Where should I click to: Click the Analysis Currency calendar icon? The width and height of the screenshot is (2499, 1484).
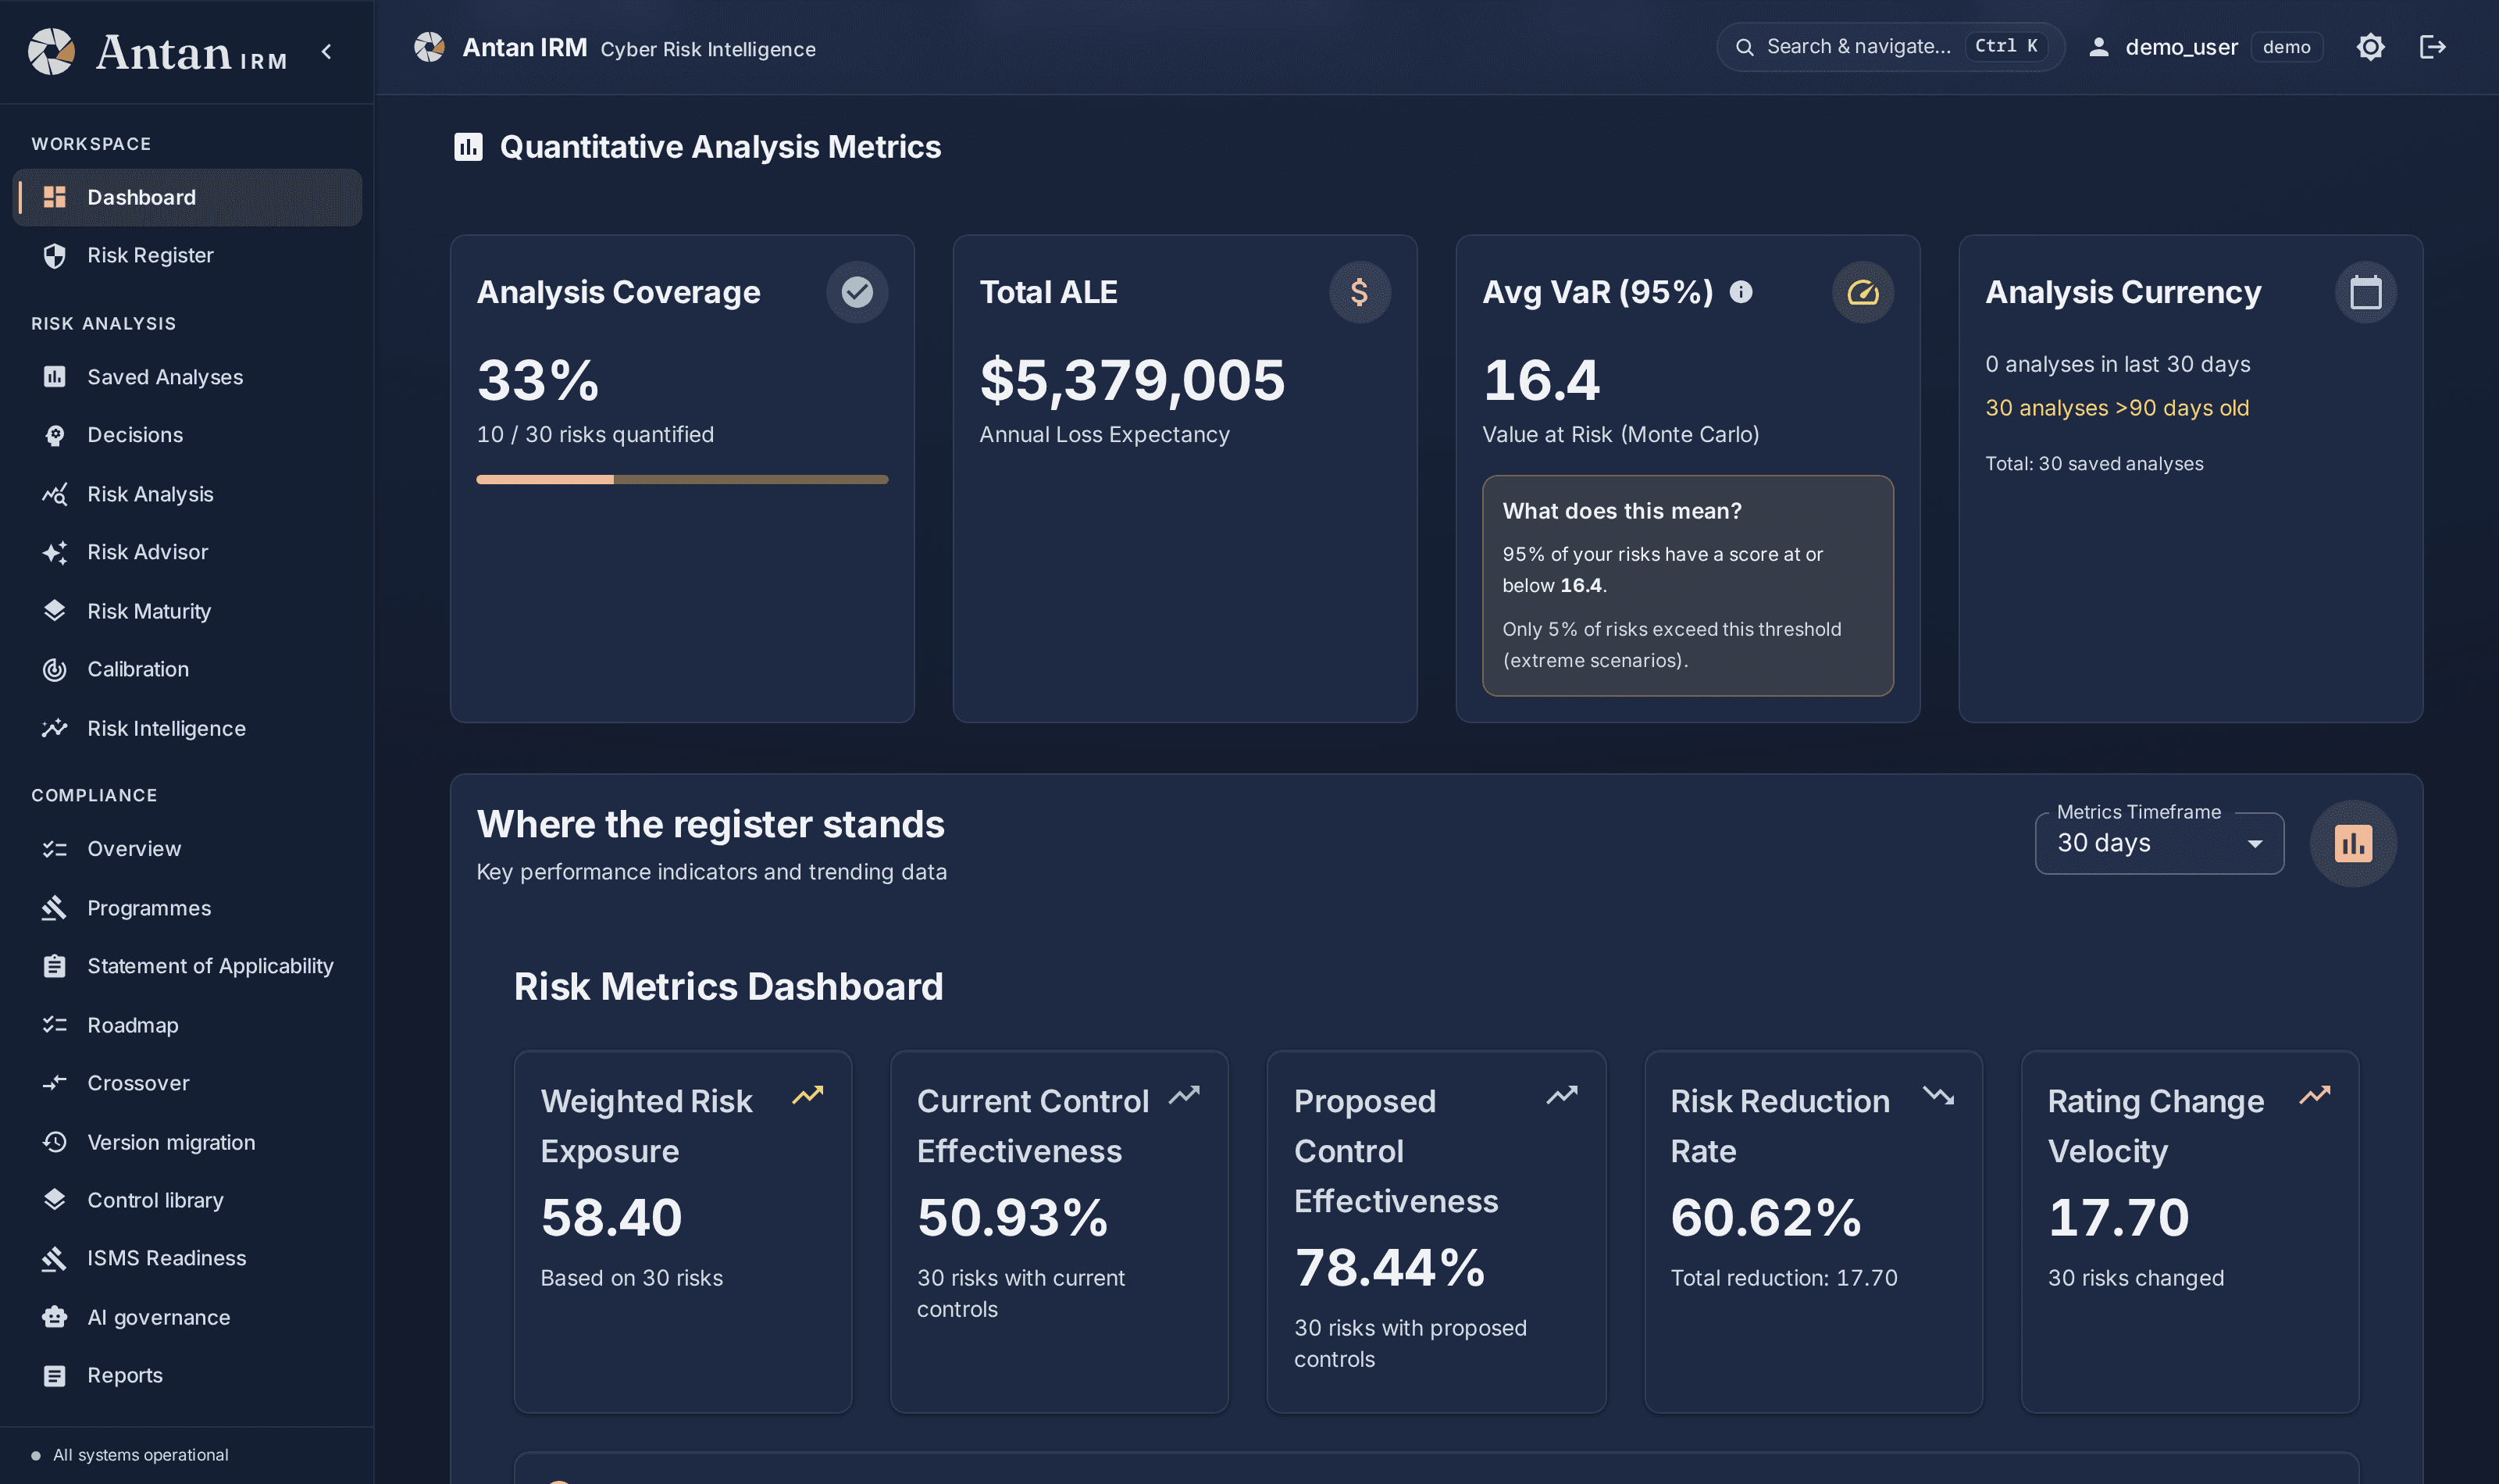pyautogui.click(x=2365, y=292)
